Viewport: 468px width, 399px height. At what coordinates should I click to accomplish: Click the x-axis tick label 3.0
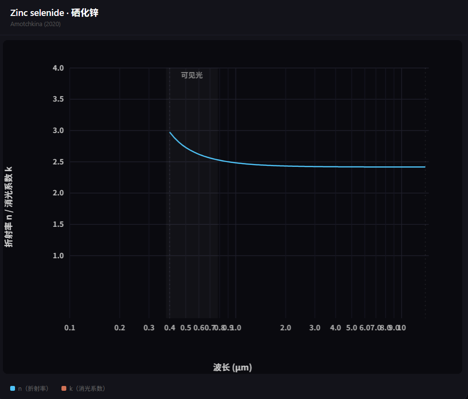pyautogui.click(x=315, y=328)
